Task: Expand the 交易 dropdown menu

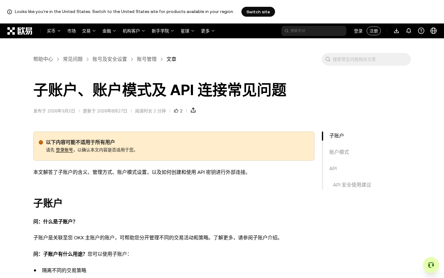Action: [x=89, y=31]
